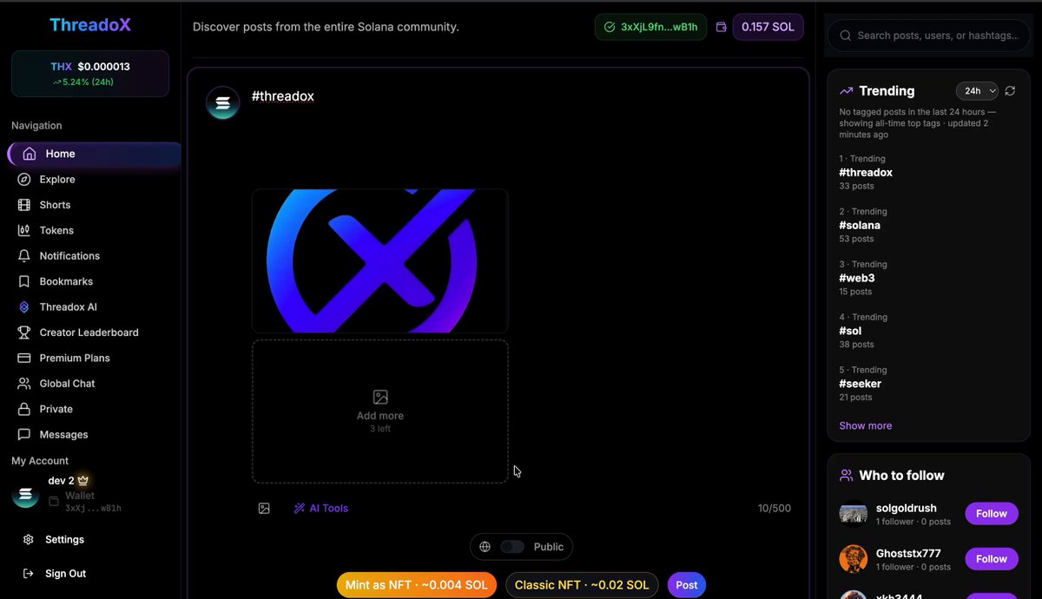Click the Messages speech bubble icon
This screenshot has height=599, width=1042.
point(23,434)
